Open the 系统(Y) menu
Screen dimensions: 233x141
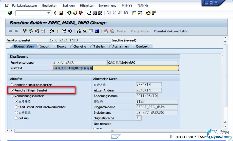(127, 6)
